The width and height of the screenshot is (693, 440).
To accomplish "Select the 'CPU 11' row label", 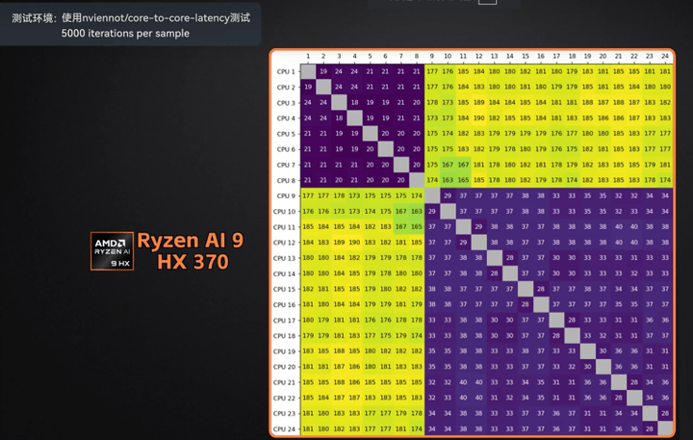I will tap(284, 227).
